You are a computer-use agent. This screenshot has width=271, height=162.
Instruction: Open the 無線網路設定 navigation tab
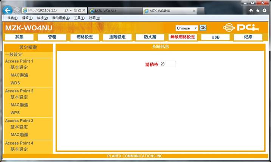[x=183, y=37]
